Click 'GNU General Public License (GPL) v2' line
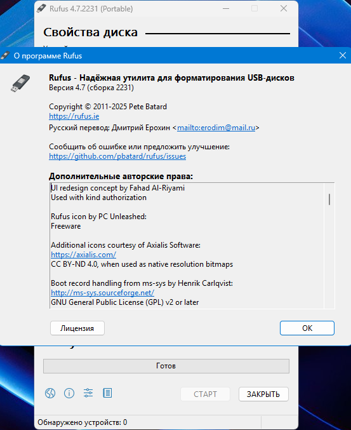The height and width of the screenshot is (430, 351). pos(124,302)
